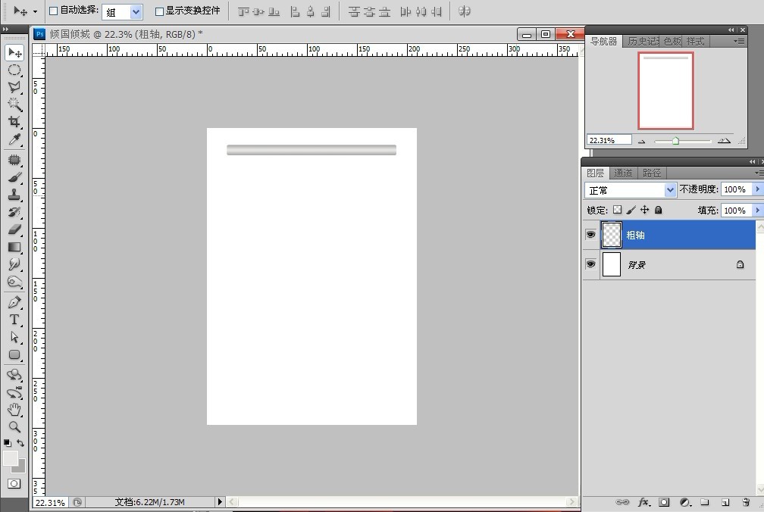Open the 正常 blend mode dropdown
The image size is (764, 512).
631,190
